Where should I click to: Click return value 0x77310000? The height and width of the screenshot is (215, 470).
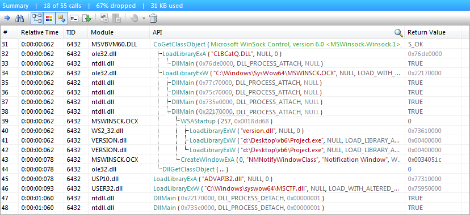[425, 179]
